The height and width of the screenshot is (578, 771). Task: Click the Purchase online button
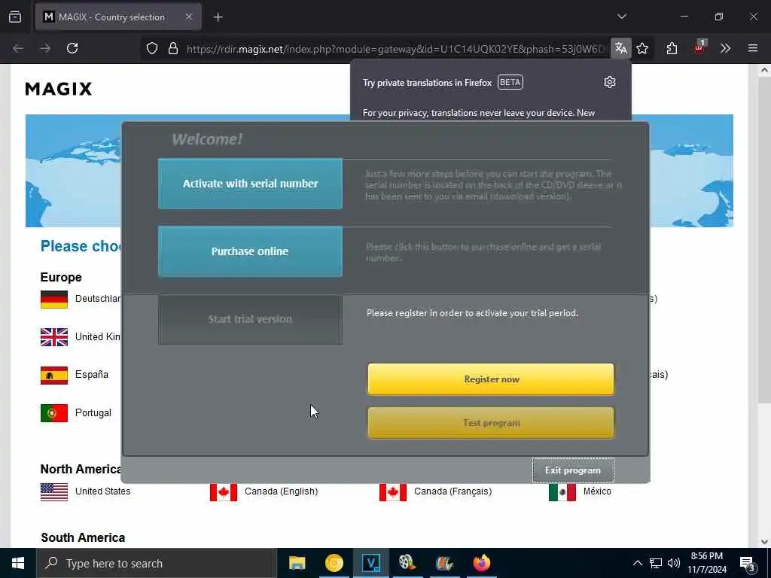250,251
